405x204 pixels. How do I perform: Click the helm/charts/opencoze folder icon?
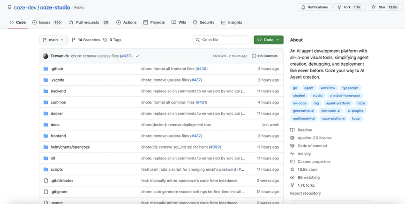pyautogui.click(x=46, y=147)
